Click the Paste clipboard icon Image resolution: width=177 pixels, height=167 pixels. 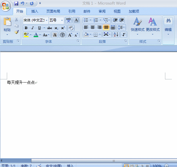7,22
